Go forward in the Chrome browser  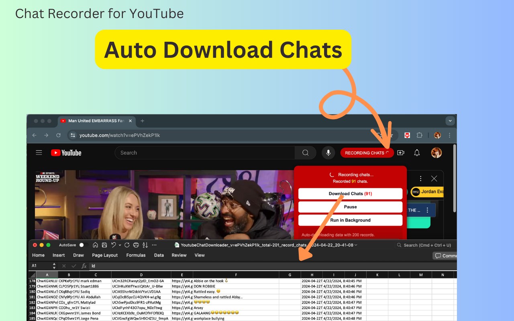coord(46,135)
